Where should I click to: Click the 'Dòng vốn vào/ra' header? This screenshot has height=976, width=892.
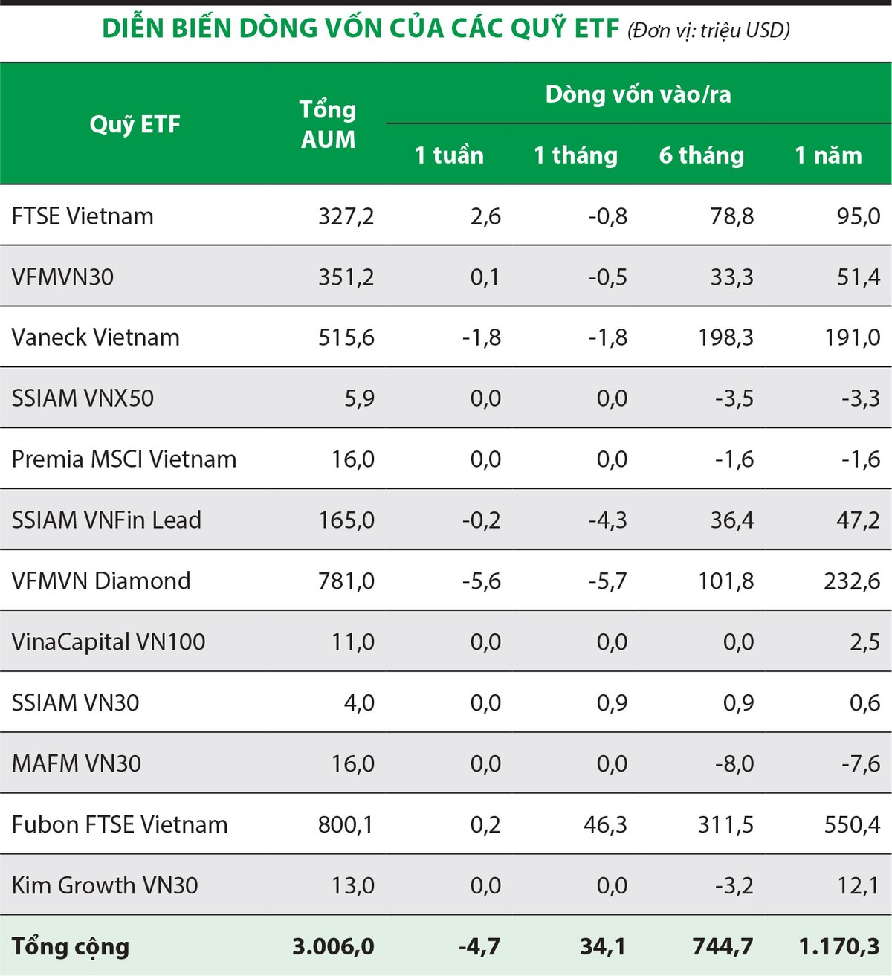point(638,94)
